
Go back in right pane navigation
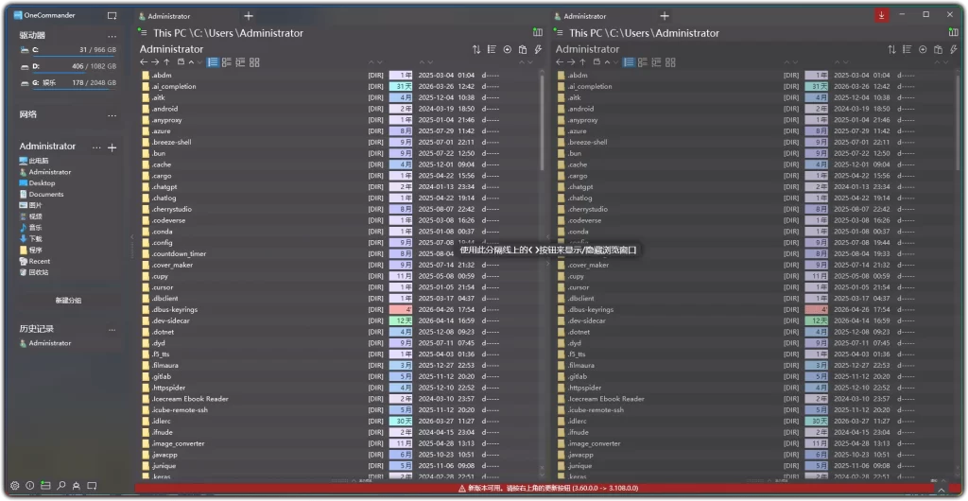(x=560, y=62)
